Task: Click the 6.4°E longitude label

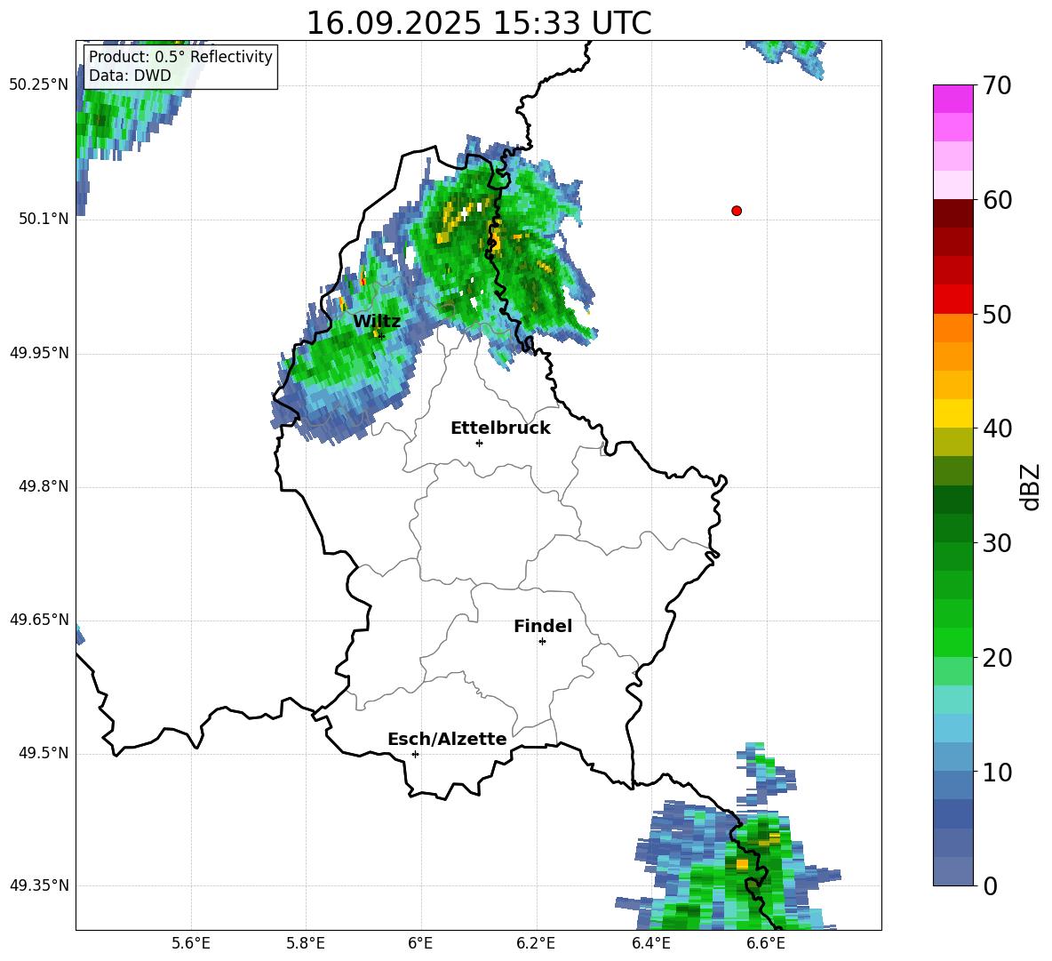Action: point(650,943)
